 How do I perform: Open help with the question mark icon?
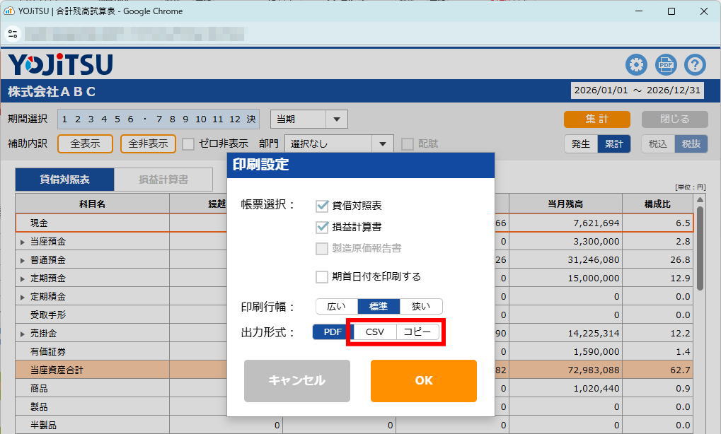pos(696,65)
